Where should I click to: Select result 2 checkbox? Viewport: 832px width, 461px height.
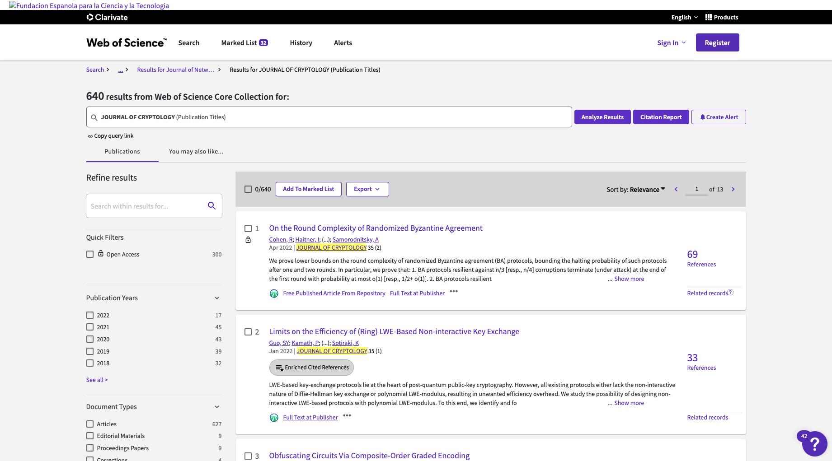point(248,332)
